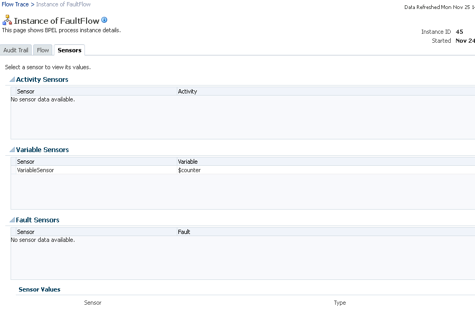Switch to the Flow tab
Screen dimensions: 475x310
pyautogui.click(x=43, y=50)
